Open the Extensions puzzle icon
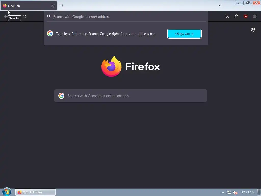The image size is (261, 196). coord(237,16)
